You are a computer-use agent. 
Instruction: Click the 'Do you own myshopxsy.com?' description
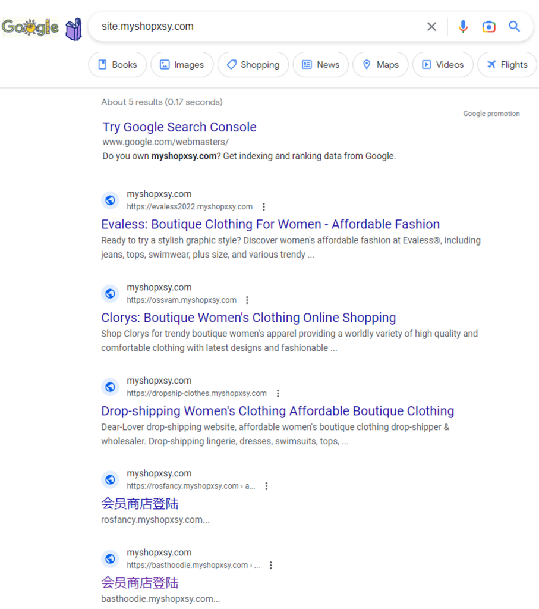(x=249, y=156)
